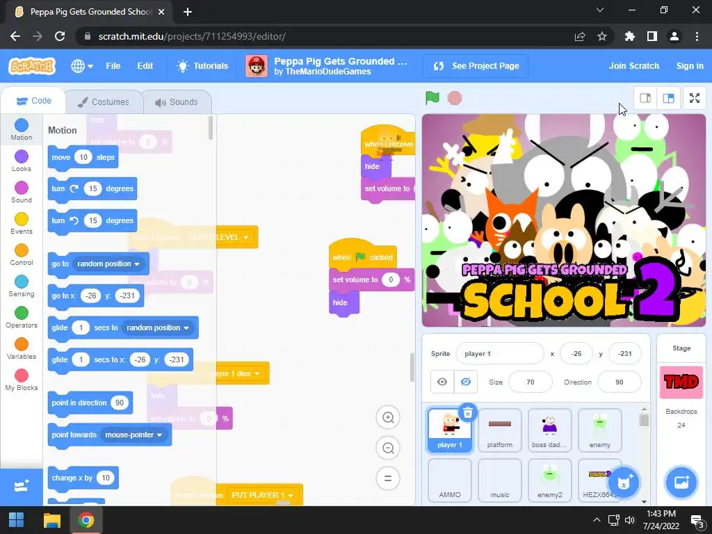The width and height of the screenshot is (712, 534).
Task: Open File Explorer from taskbar
Action: pos(51,520)
